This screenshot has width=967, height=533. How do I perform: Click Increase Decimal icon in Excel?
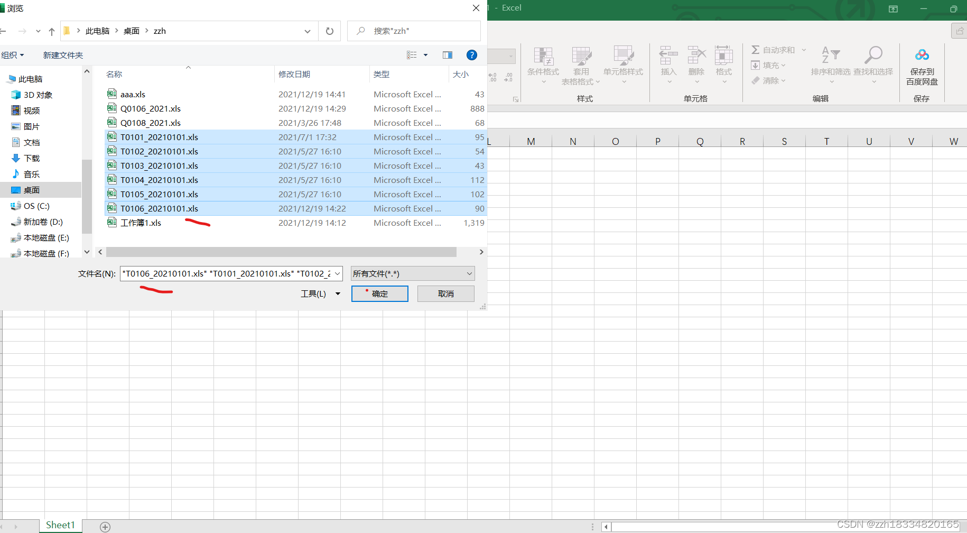(x=492, y=77)
